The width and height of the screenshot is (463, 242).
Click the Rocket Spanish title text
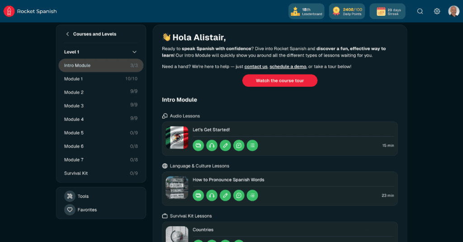click(37, 11)
